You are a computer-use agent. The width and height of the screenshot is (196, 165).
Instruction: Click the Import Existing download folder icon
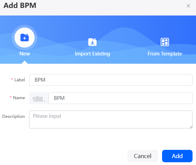coord(92,42)
